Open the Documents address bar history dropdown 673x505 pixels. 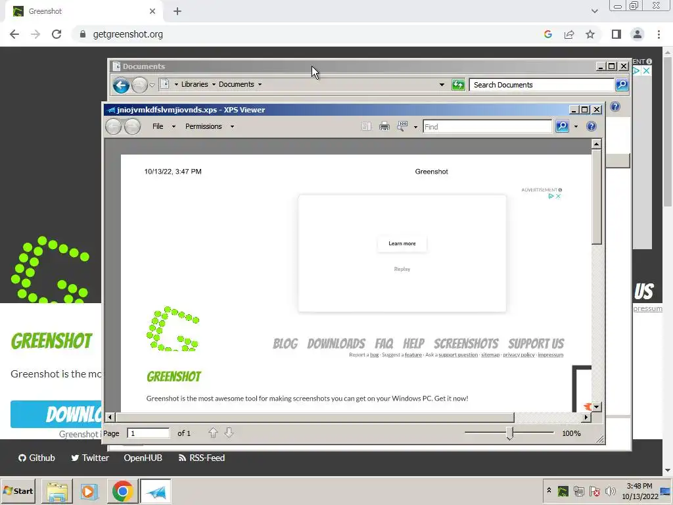click(x=442, y=85)
